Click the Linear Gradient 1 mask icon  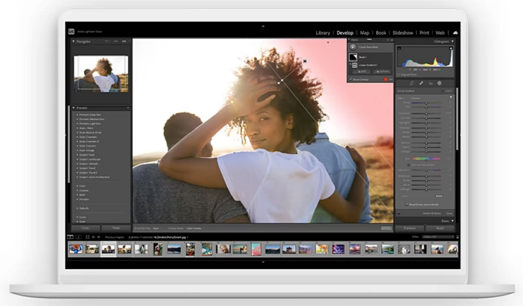(x=354, y=65)
